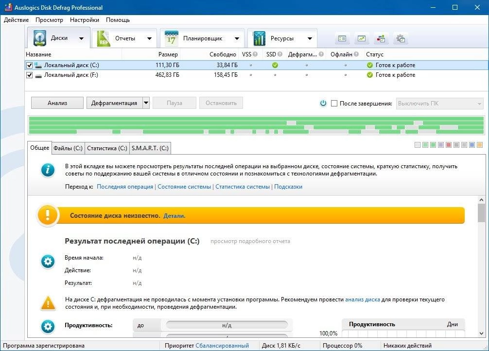Screen dimensions: 489x351
Task: Select the Общее tab
Action: pos(39,148)
